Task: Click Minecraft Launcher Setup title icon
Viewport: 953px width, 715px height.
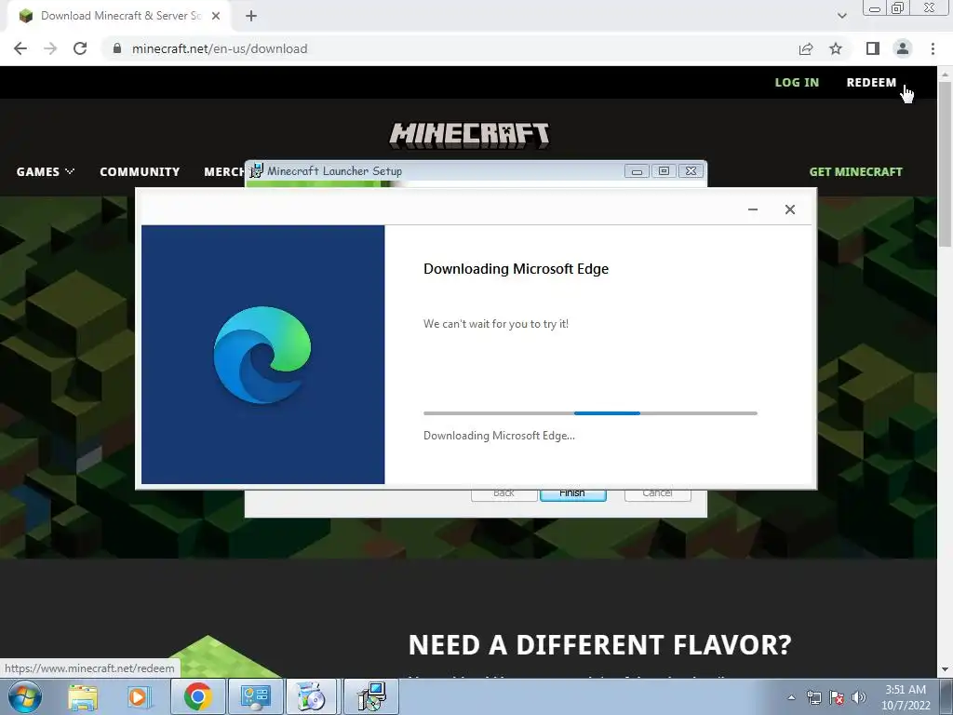Action: (257, 171)
